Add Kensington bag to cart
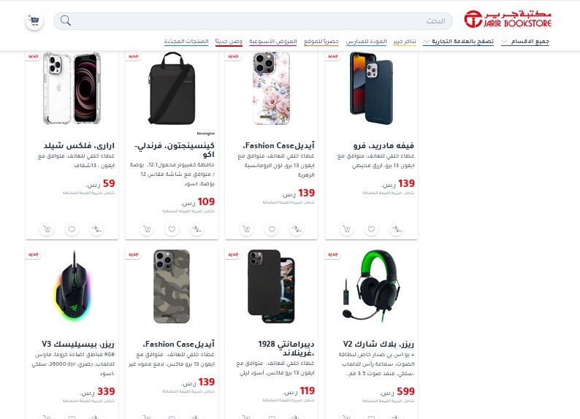Viewport: 580px width, 419px height. (147, 229)
